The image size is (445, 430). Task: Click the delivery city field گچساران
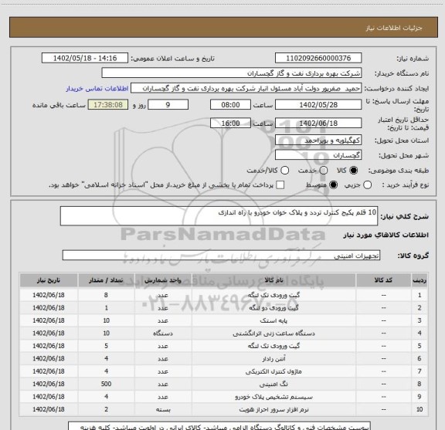318,155
